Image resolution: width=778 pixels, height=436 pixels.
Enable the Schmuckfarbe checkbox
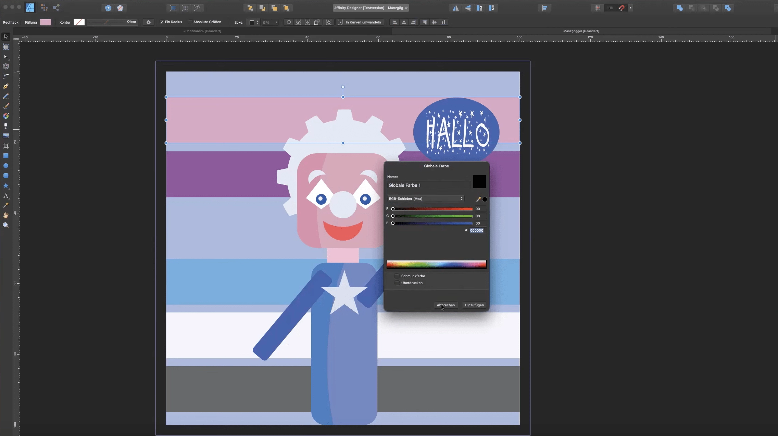[x=397, y=276]
